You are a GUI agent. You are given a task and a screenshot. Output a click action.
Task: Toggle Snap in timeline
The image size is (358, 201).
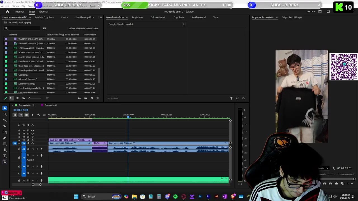tap(20, 115)
